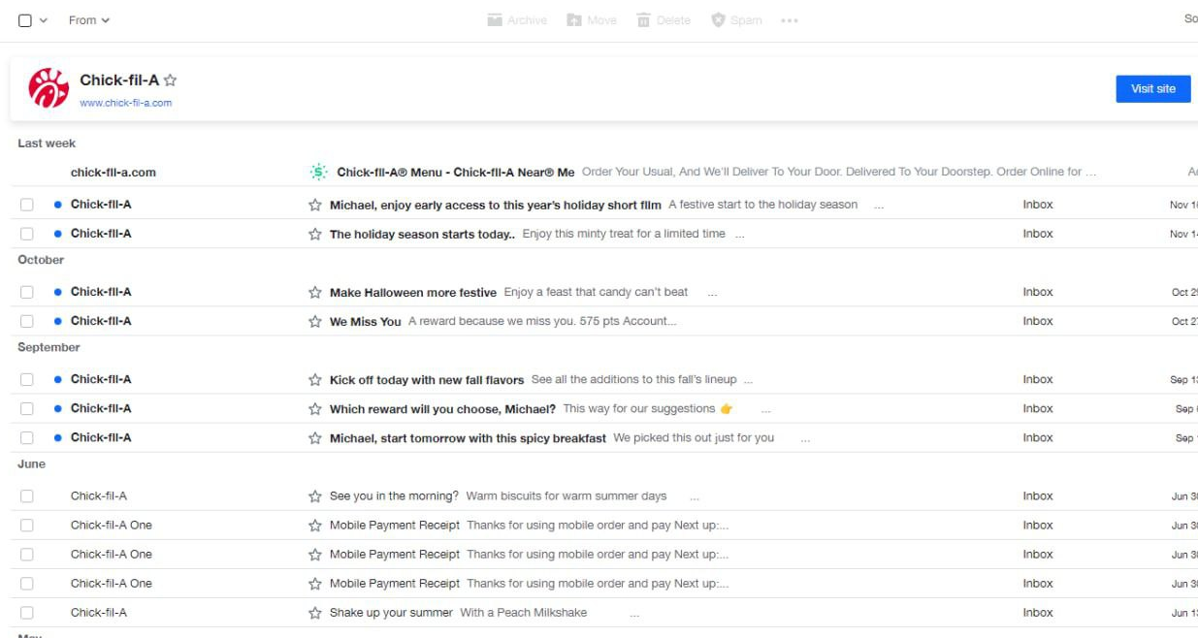The width and height of the screenshot is (1198, 638).
Task: Click the 'September' section header
Action: tap(49, 347)
